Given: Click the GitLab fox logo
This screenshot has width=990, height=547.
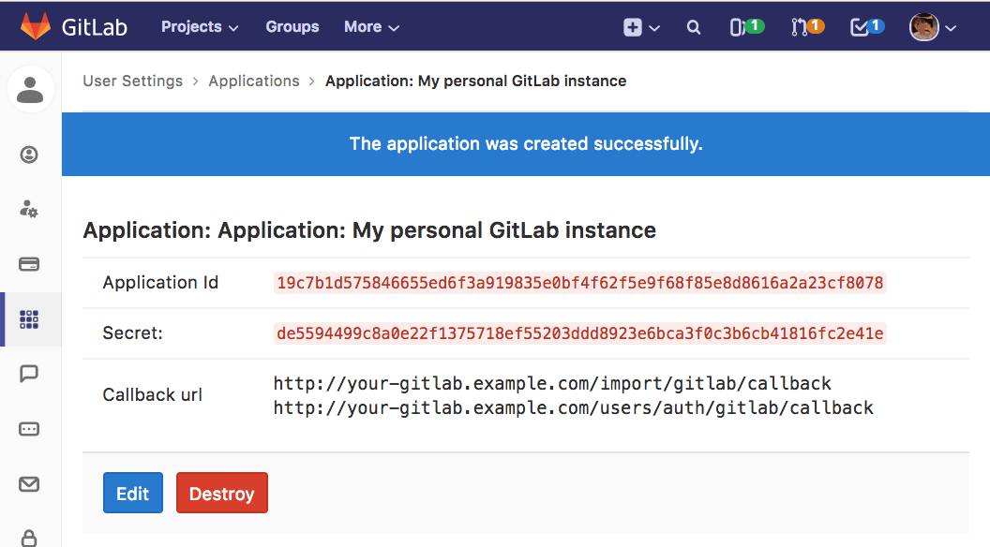Looking at the screenshot, I should 37,25.
